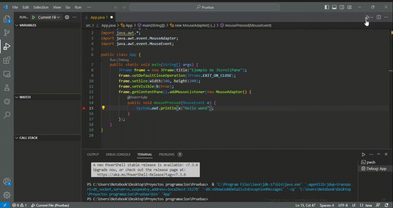Open the Run menu
The image size is (393, 208).
tap(78, 7)
